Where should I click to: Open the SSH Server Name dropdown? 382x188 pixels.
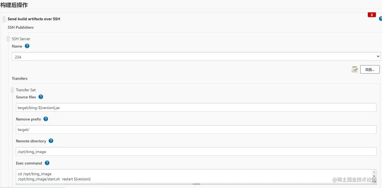pyautogui.click(x=196, y=57)
